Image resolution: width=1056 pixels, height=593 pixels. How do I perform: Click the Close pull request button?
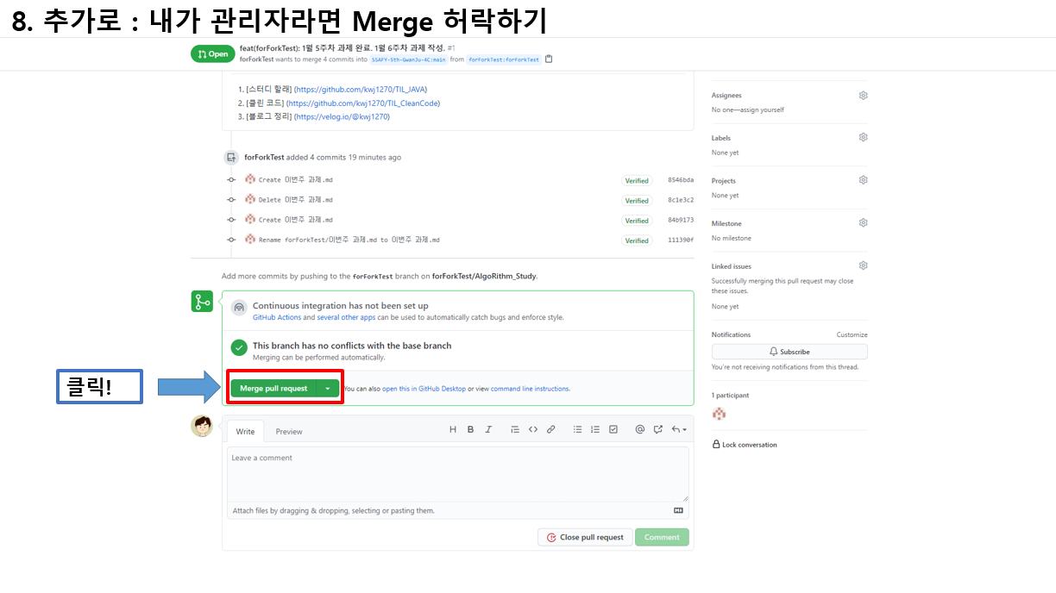pyautogui.click(x=585, y=536)
